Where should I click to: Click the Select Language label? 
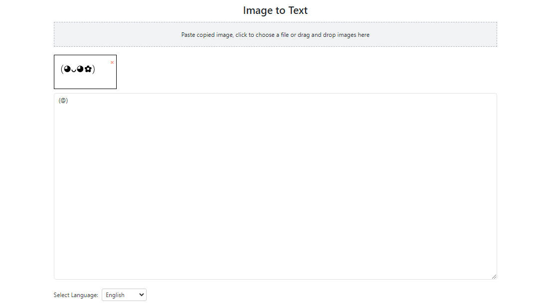coord(75,295)
